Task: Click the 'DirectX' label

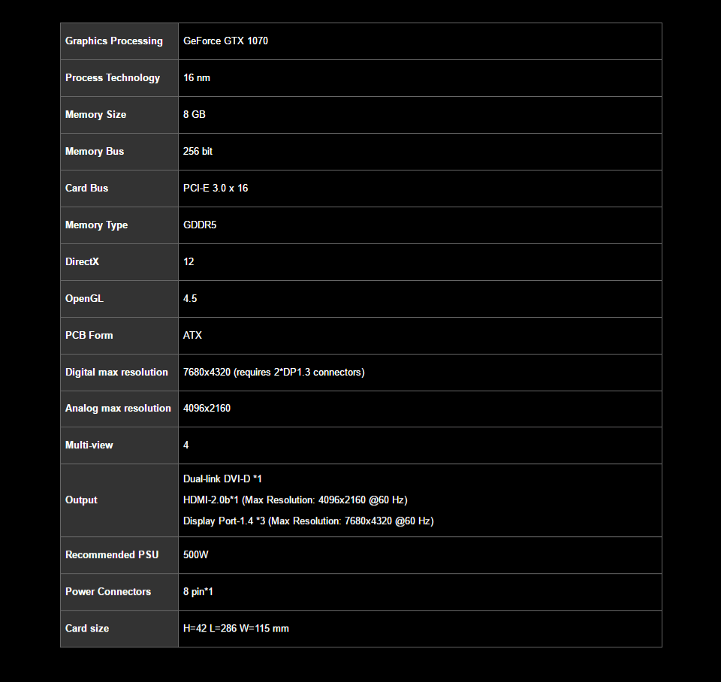Action: pyautogui.click(x=82, y=261)
